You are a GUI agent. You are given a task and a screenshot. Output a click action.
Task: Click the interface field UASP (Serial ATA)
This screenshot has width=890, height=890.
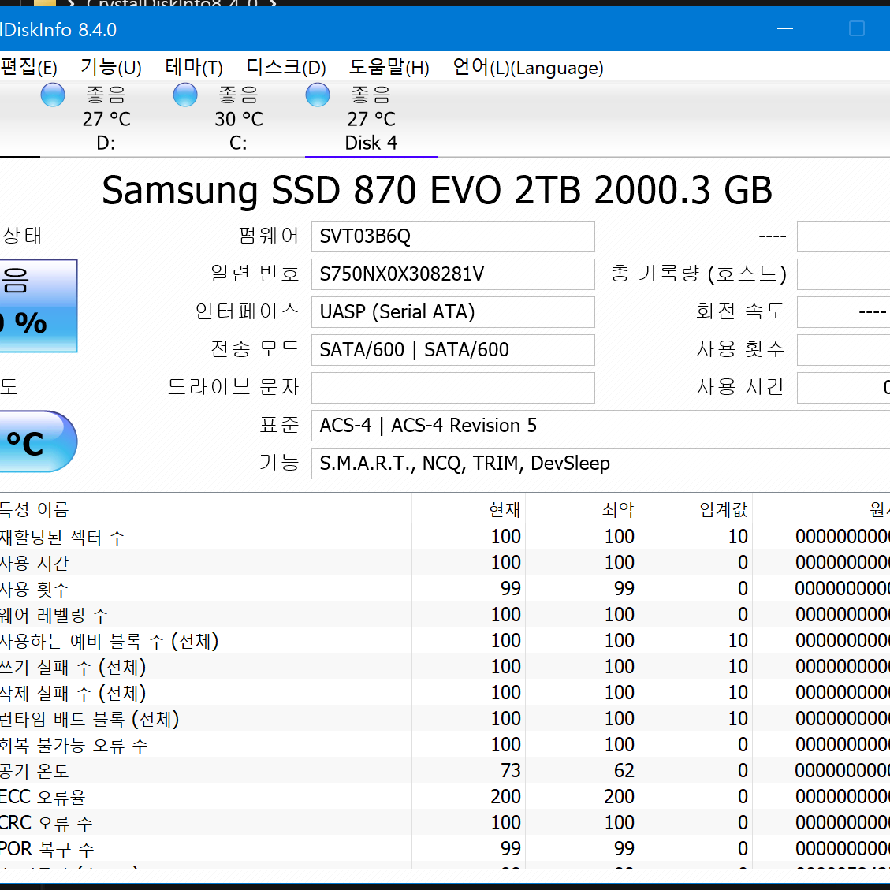pyautogui.click(x=453, y=312)
